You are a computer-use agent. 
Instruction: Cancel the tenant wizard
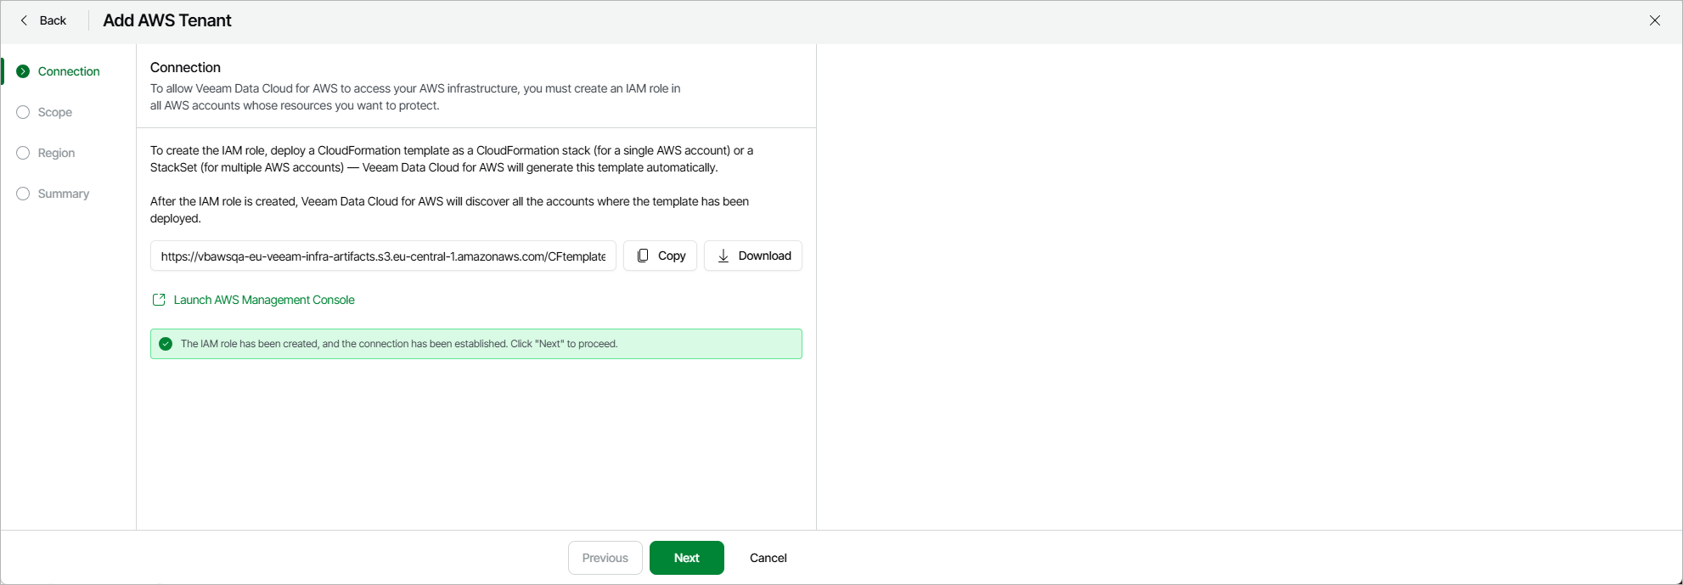(x=768, y=558)
